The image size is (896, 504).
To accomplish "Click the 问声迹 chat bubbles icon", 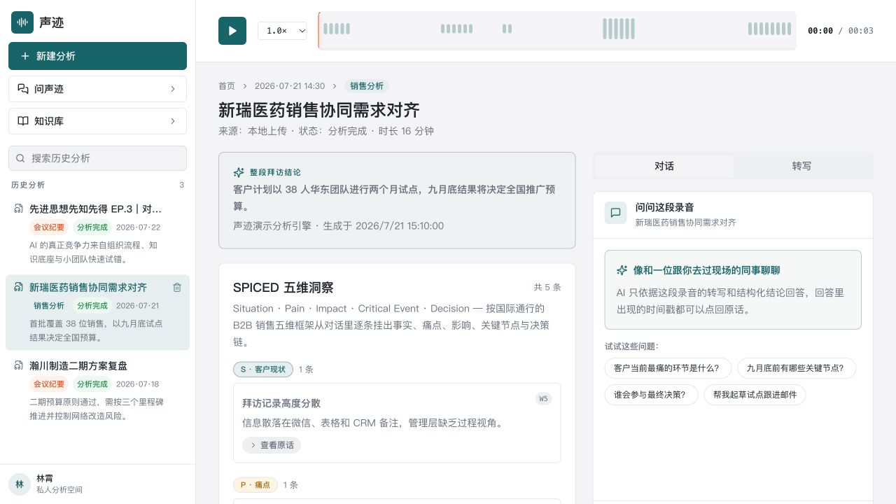I will (23, 89).
